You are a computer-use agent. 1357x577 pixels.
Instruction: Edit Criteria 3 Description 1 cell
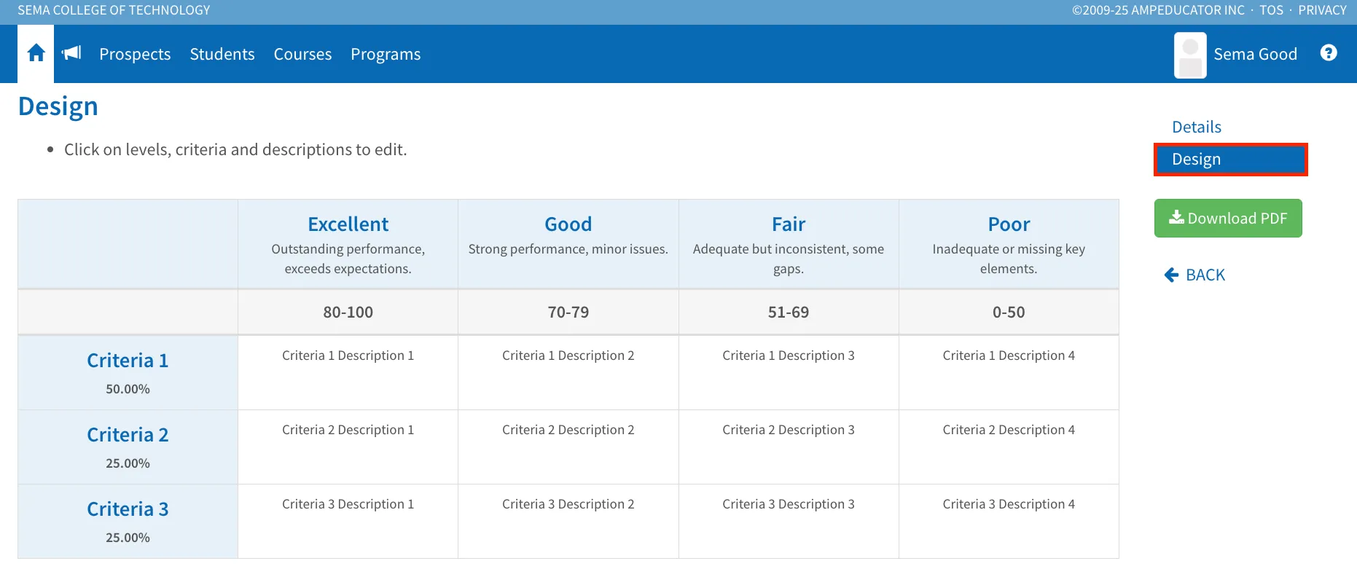348,521
